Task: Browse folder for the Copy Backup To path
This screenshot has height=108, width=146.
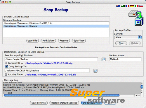Action: pyautogui.click(x=95, y=71)
